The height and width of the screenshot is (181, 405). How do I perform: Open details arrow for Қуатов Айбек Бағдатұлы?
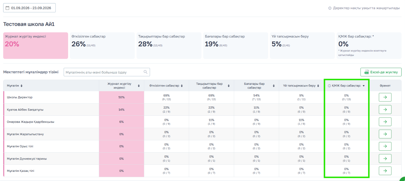click(385, 110)
